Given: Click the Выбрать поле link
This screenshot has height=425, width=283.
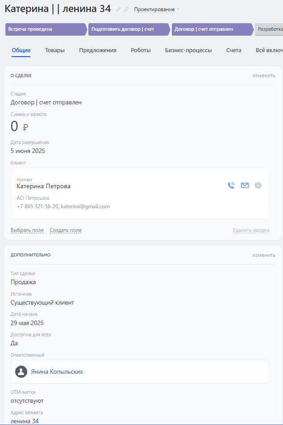Looking at the screenshot, I should [x=27, y=230].
